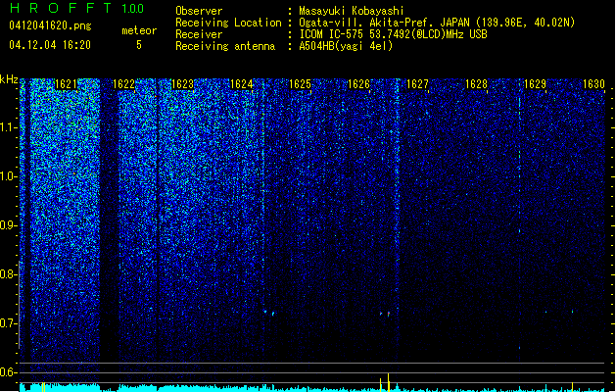The width and height of the screenshot is (616, 392).
Task: Click the Receiving antenna label
Action: (x=225, y=46)
